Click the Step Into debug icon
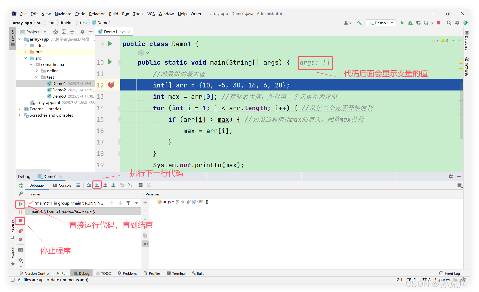 97,185
